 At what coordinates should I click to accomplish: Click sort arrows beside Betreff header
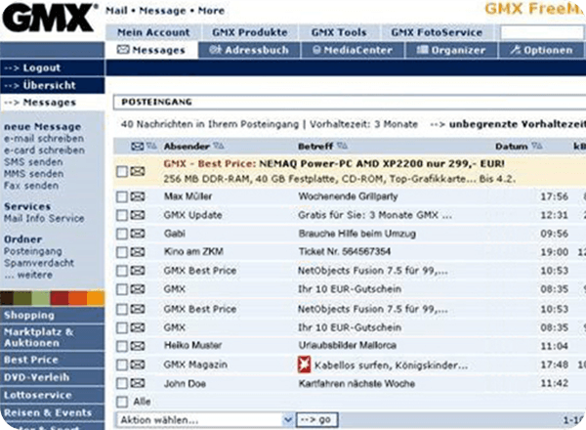point(342,146)
